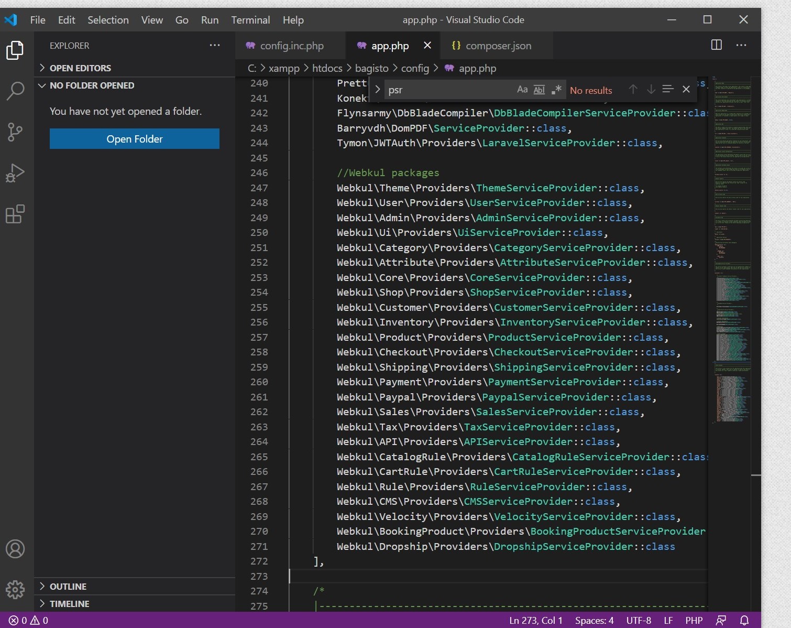Open the Run and Debug view
Viewport: 791px width, 628px height.
[15, 173]
